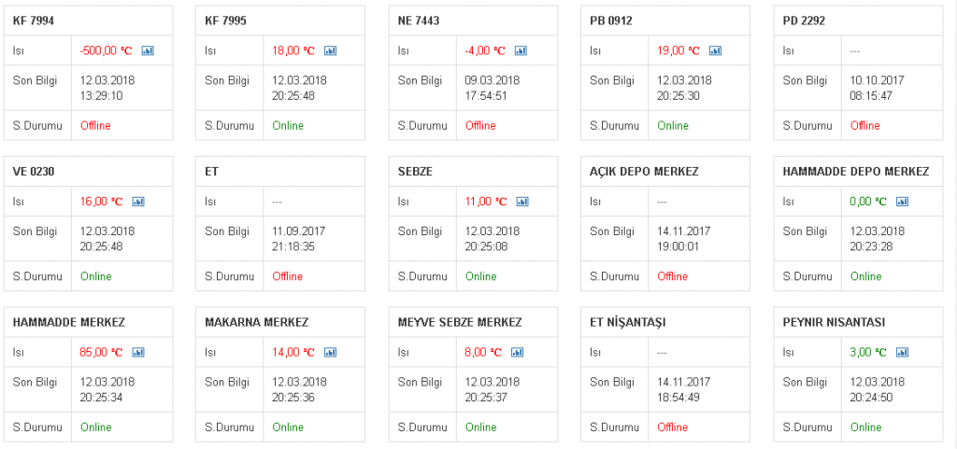The height and width of the screenshot is (449, 957).
Task: Open chart icon for MAKARNA MERKEZ
Action: pos(331,352)
